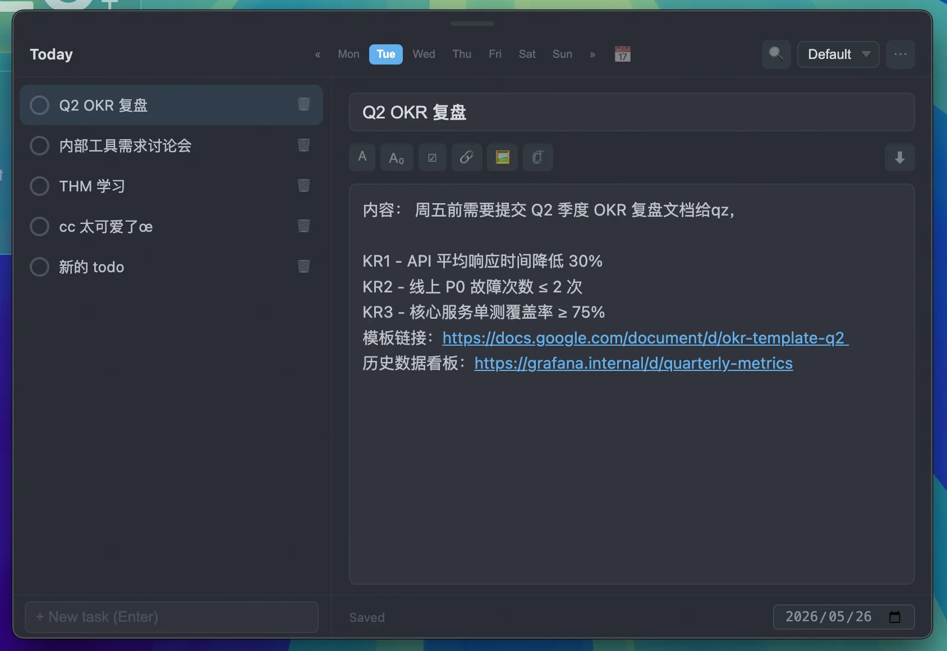Click the KR1 API 平均响应时间 line
This screenshot has height=651, width=947.
(x=482, y=261)
